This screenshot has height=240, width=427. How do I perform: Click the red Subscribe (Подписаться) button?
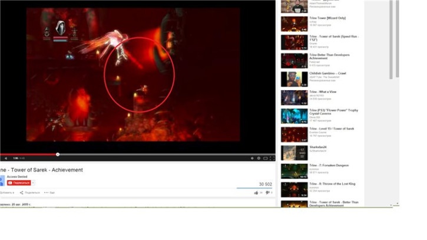pos(19,183)
